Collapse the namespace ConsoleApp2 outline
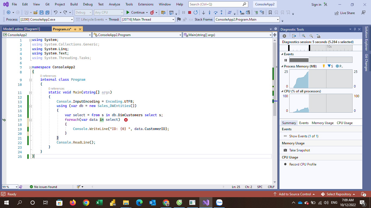 point(30,67)
